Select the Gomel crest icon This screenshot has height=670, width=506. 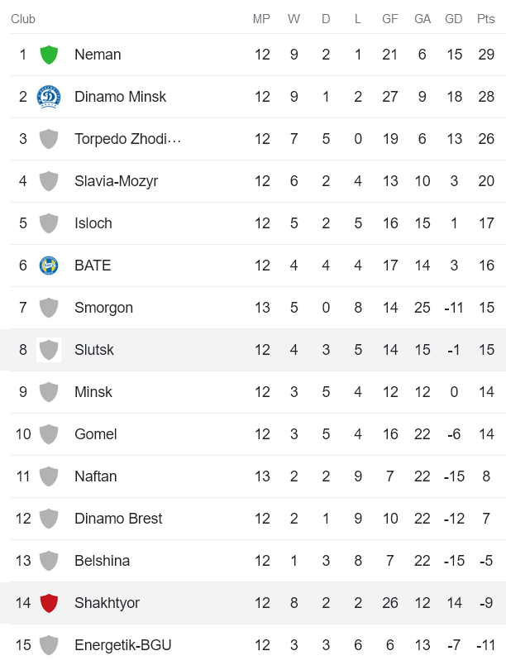pyautogui.click(x=49, y=433)
